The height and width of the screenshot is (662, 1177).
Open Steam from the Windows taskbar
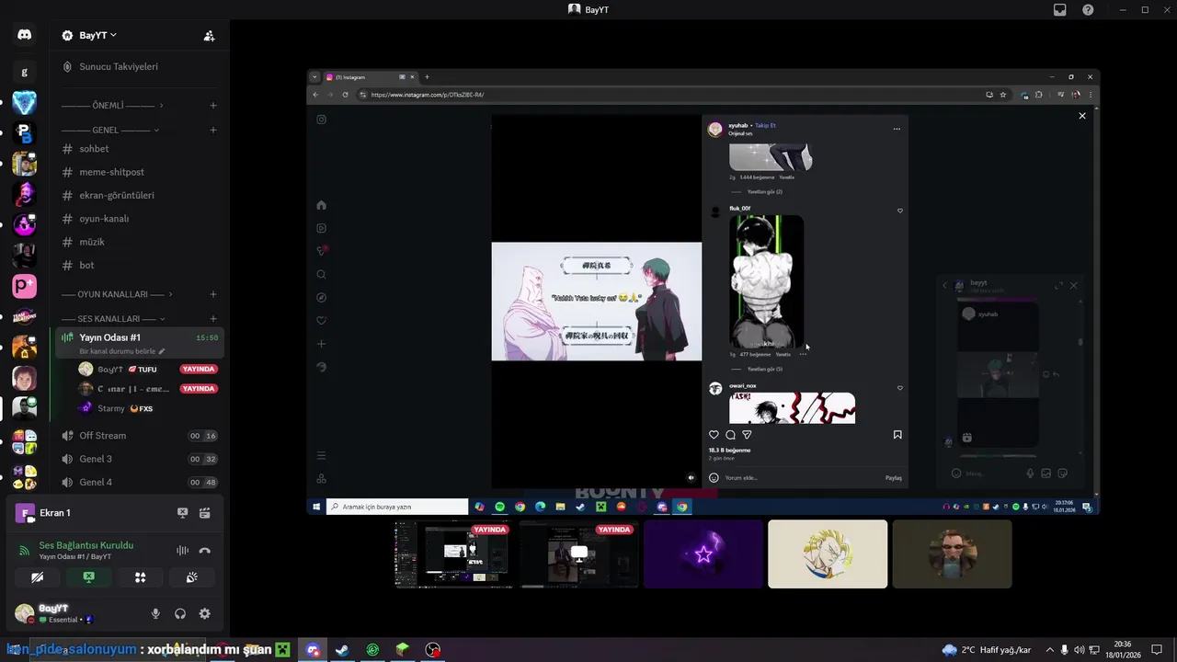click(341, 650)
